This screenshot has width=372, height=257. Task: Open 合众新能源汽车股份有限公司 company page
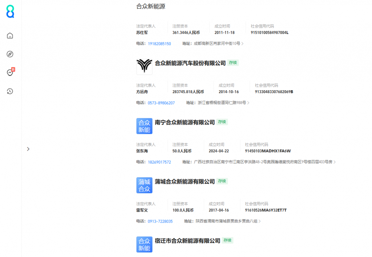pyautogui.click(x=190, y=63)
